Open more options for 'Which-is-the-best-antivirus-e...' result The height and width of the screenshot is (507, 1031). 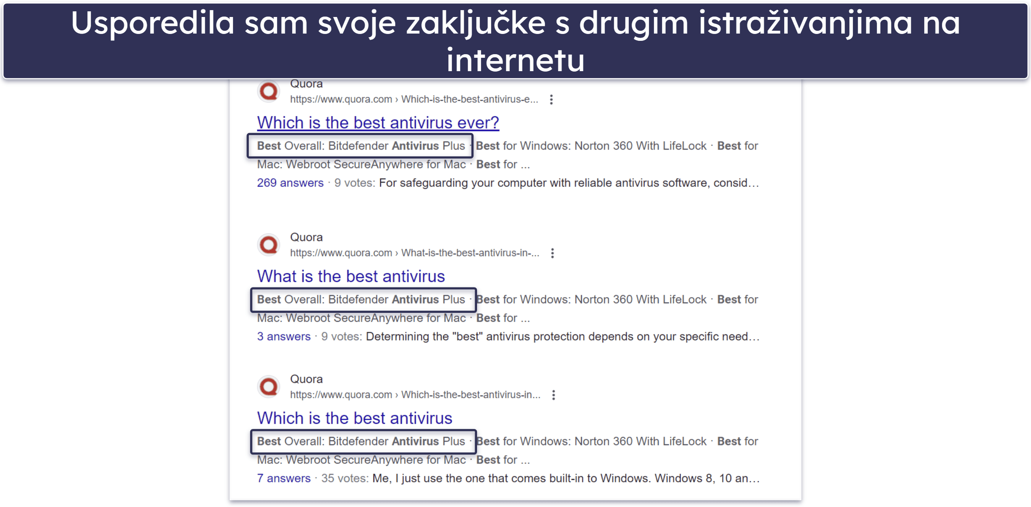click(551, 99)
